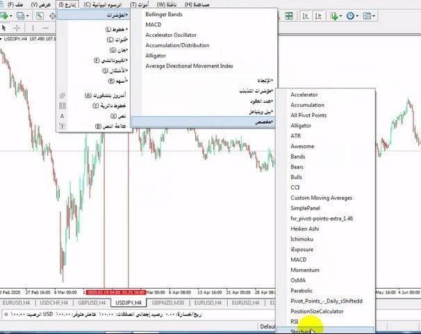Image resolution: width=421 pixels, height=334 pixels.
Task: Switch to the USDCHF,H4 chart tab
Action: pyautogui.click(x=53, y=303)
